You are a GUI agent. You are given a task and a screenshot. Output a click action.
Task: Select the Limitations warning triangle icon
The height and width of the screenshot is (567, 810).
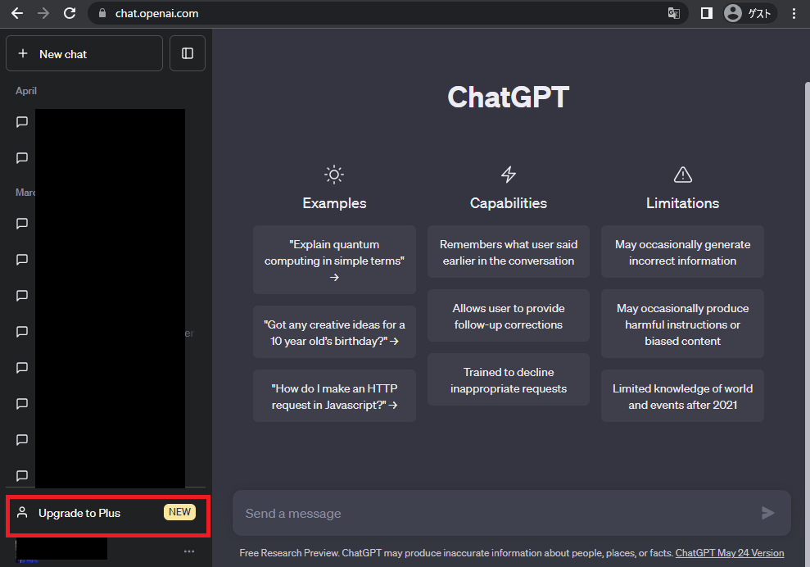[682, 174]
